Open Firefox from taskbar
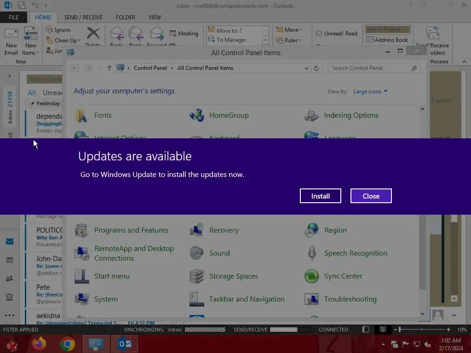The height and width of the screenshot is (353, 471). [x=40, y=344]
